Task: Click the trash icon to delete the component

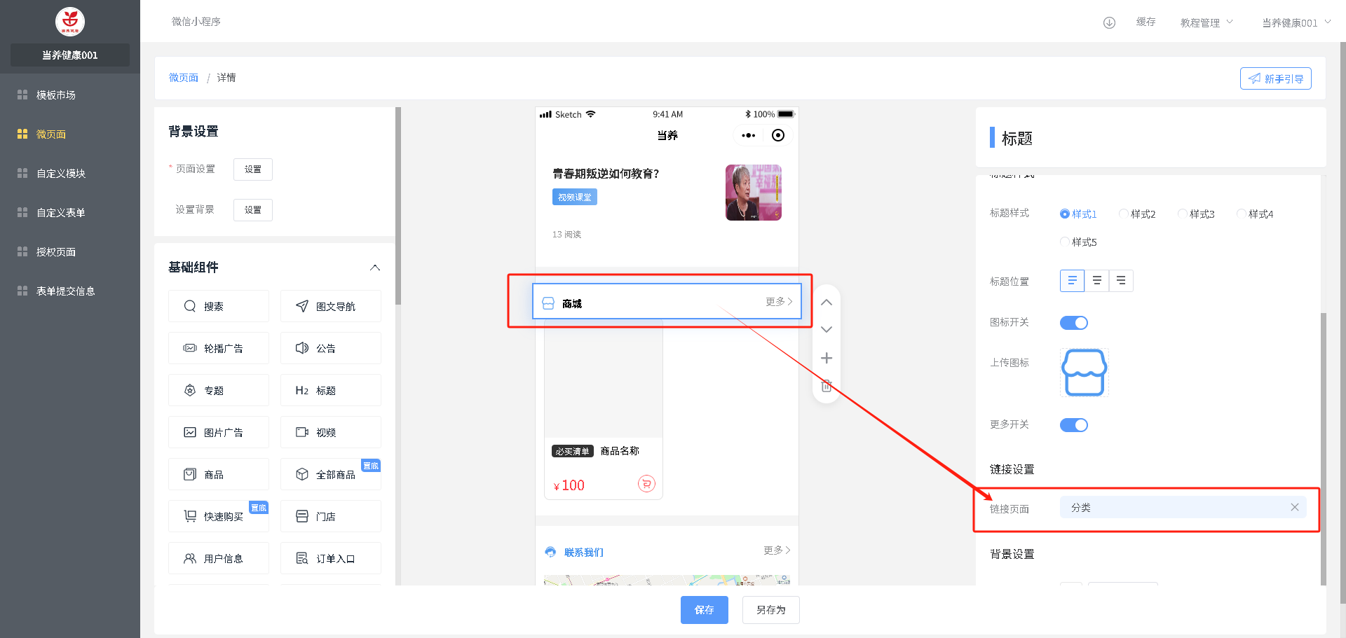Action: 826,387
